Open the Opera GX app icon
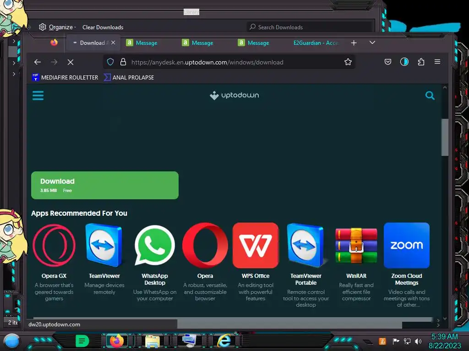Viewport: 469px width, 351px height. 54,245
